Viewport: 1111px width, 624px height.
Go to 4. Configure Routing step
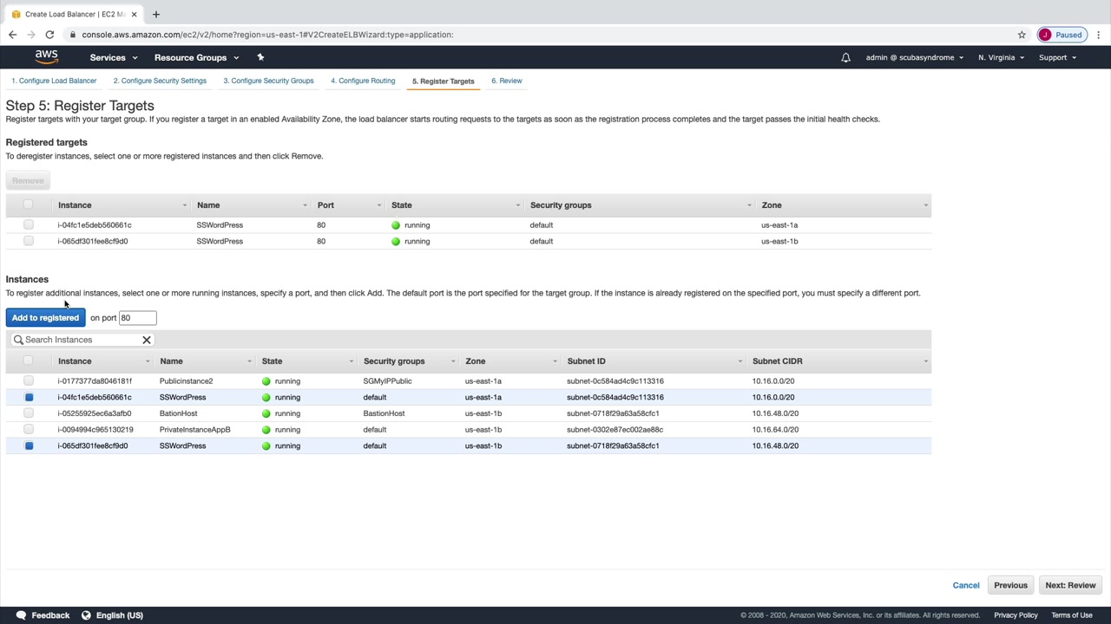click(x=363, y=81)
